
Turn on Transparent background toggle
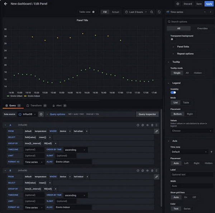[x=172, y=39]
